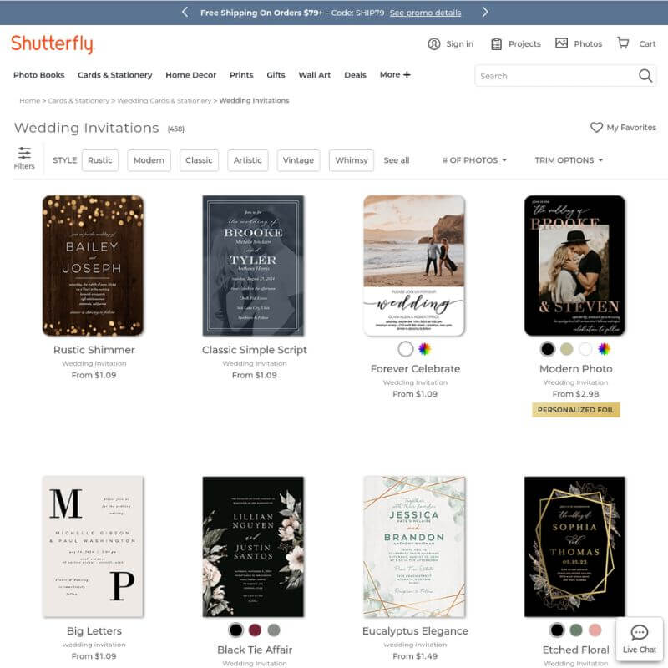668x668 pixels.
Task: Open the Filters sliders icon
Action: pyautogui.click(x=24, y=153)
